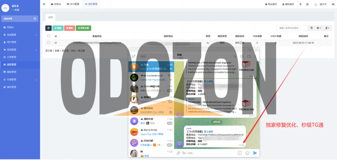Click the 8月3日 date badge in chat
Viewport: 337px width, 160px height.
click(x=217, y=122)
